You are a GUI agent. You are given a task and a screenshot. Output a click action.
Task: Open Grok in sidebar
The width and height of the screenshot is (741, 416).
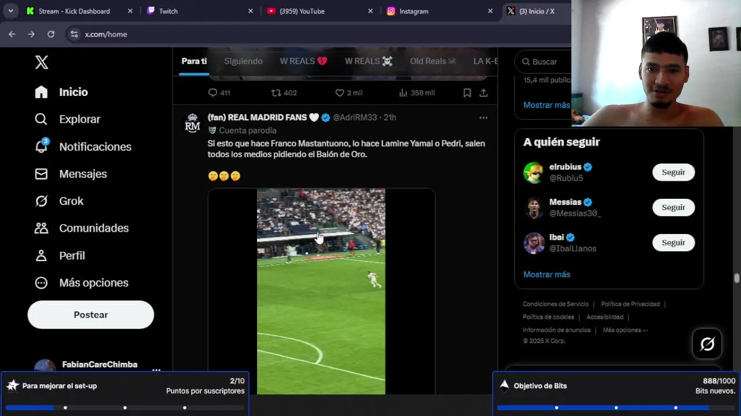tap(59, 201)
